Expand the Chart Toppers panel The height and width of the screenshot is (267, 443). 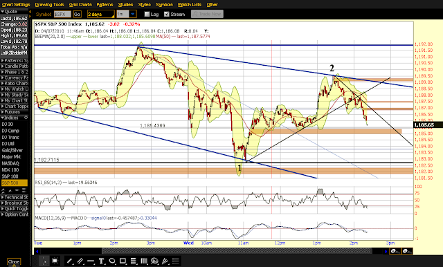(14, 106)
